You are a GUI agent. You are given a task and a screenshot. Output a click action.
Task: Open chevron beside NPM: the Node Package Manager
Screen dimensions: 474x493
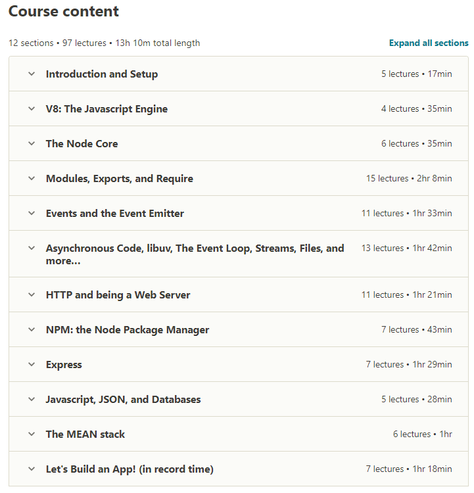32,329
